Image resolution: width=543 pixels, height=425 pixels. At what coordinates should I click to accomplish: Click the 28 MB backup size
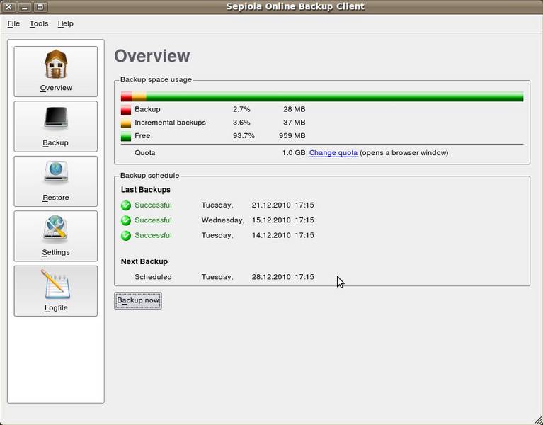[x=295, y=110]
